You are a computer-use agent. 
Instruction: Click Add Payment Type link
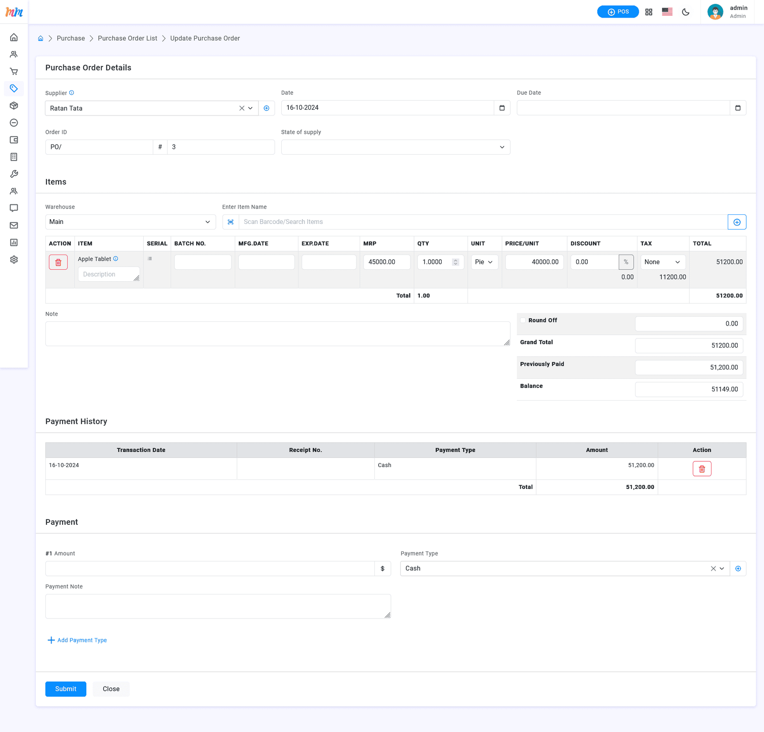77,640
